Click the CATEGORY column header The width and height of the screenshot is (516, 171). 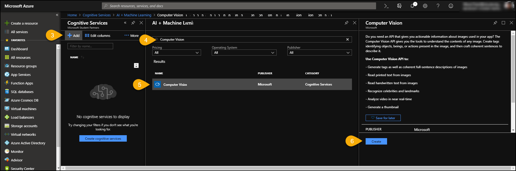pyautogui.click(x=312, y=73)
